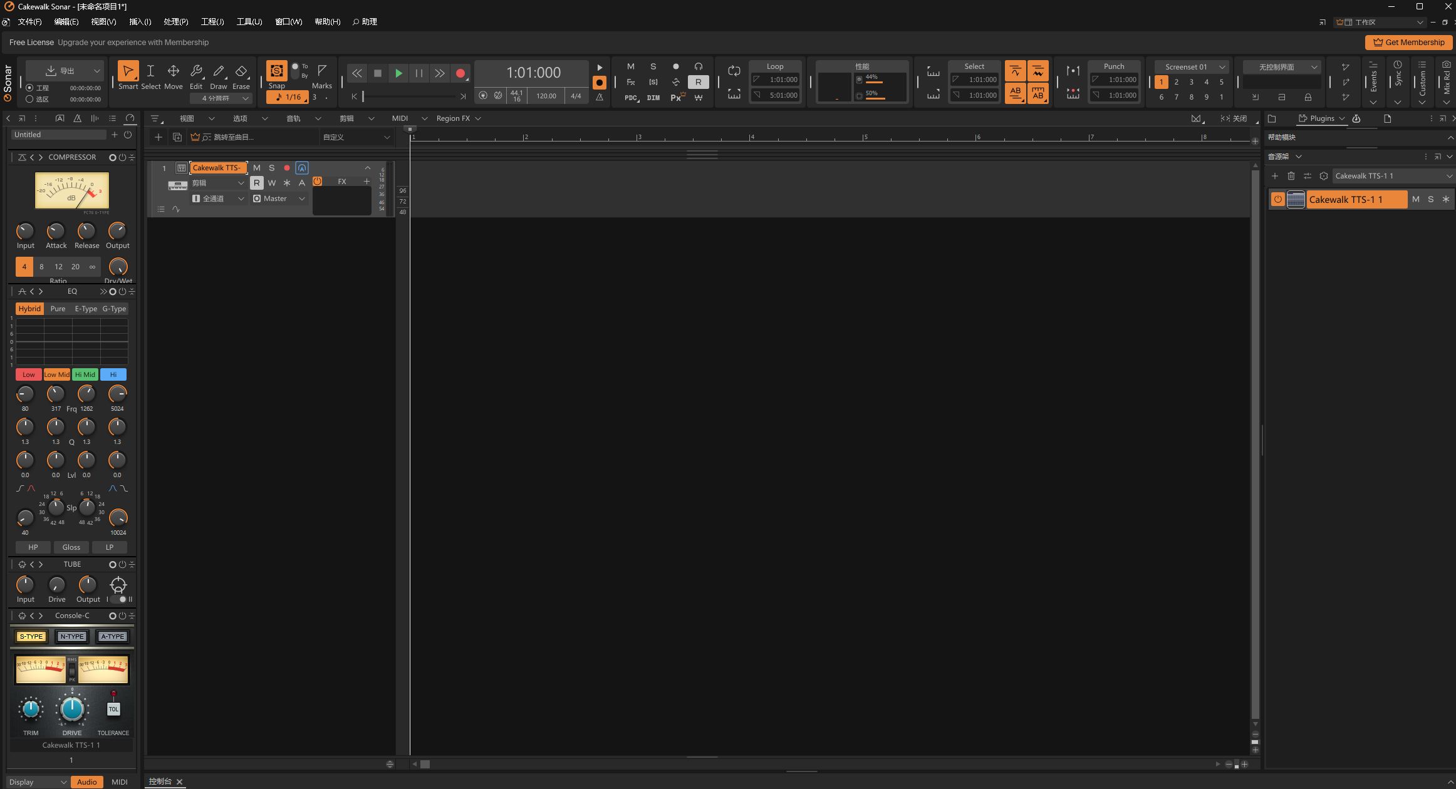This screenshot has width=1456, height=789.
Task: Select the G-Type EQ mode
Action: tap(115, 309)
